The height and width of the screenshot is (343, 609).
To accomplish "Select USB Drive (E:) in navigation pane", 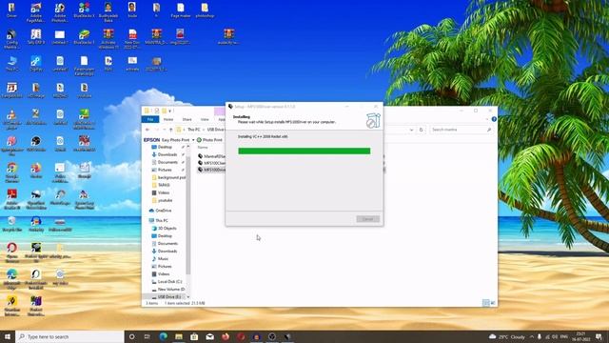I will (169, 296).
